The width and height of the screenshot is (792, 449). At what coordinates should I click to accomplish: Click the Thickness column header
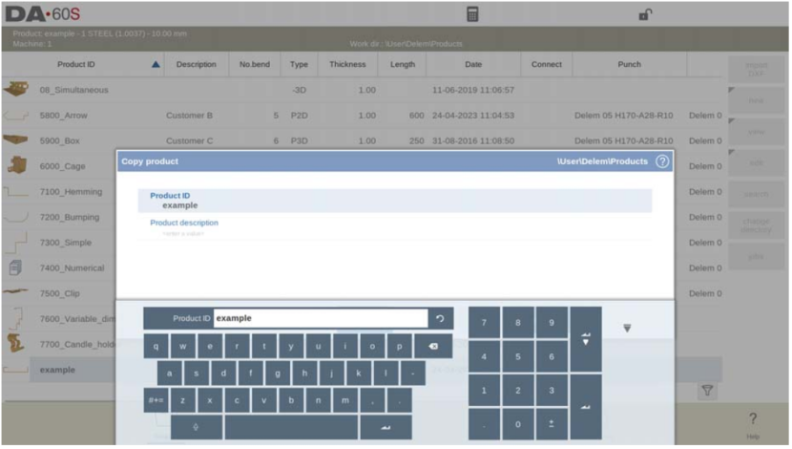click(347, 65)
